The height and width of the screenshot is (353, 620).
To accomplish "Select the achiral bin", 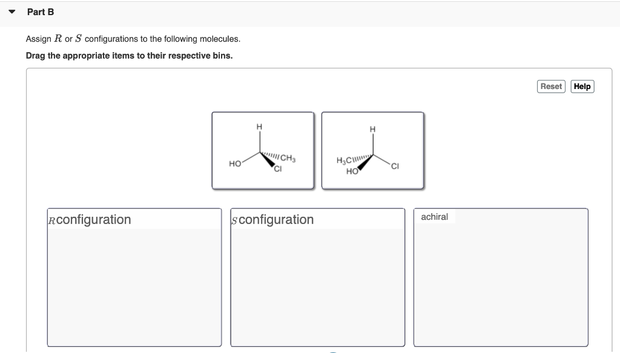I will click(x=500, y=279).
